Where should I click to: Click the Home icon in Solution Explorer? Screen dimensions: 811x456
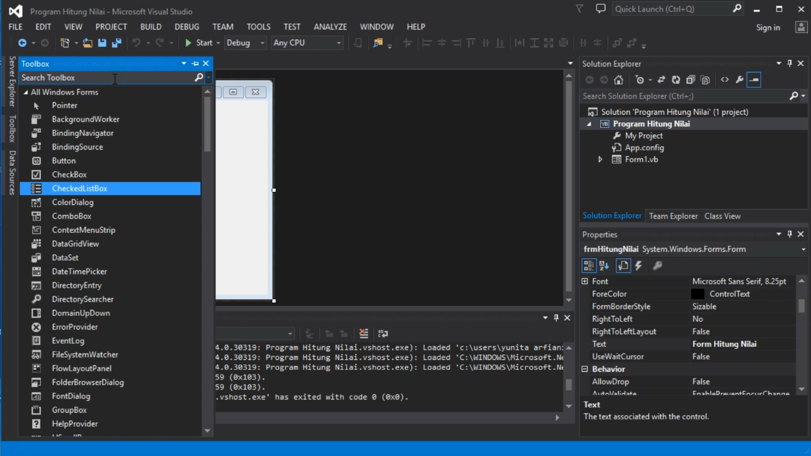[619, 80]
